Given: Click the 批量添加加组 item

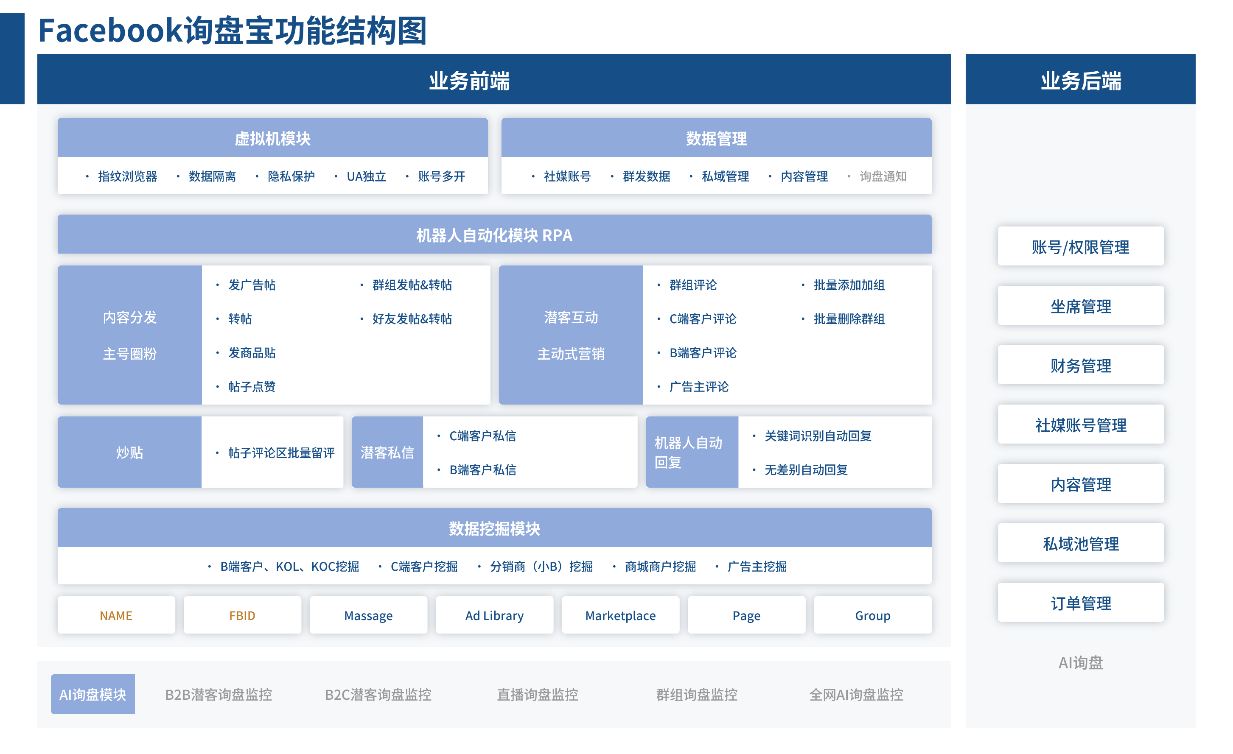Looking at the screenshot, I should [849, 285].
